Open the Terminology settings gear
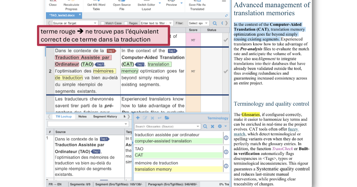This screenshot has width=357, height=187. tap(220, 126)
